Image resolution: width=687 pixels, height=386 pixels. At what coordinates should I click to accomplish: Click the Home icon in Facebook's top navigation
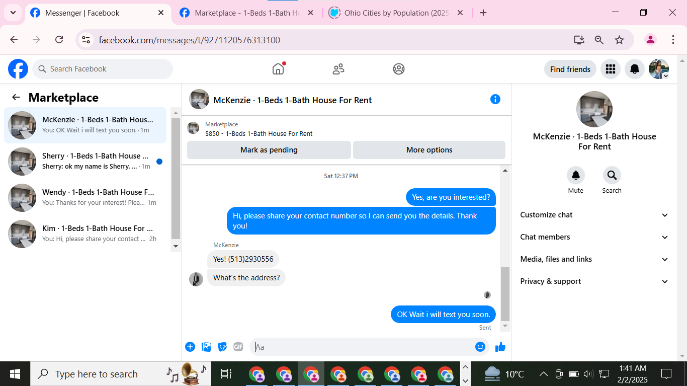[x=278, y=69]
